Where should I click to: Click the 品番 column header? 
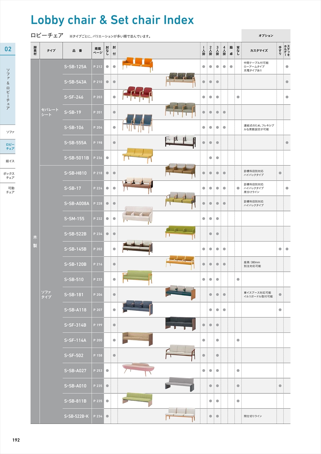click(x=77, y=51)
